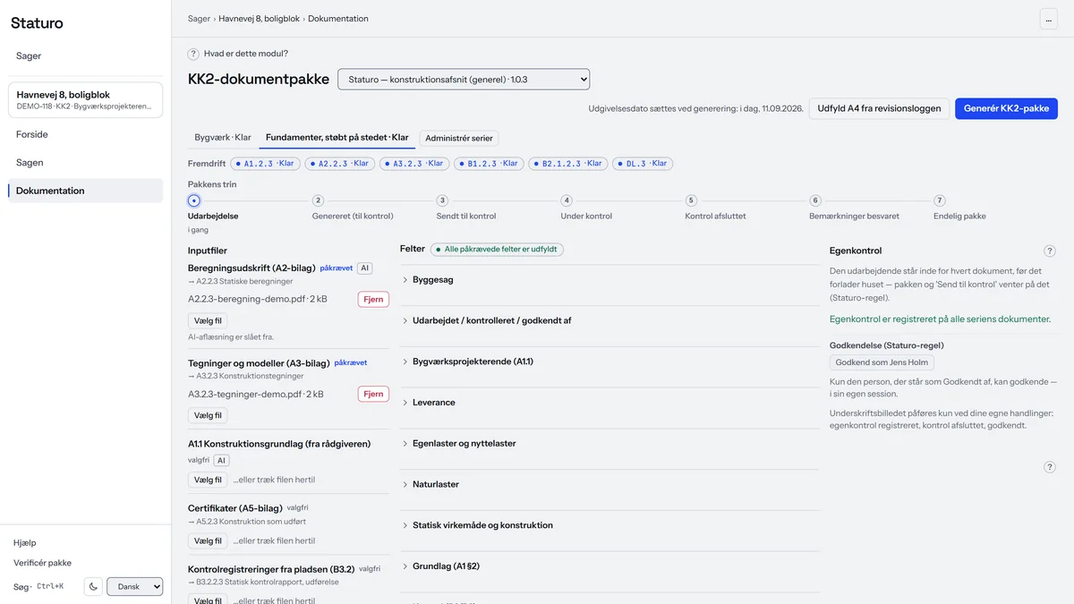Click the DL.3 · Klar progress chip

click(x=643, y=164)
